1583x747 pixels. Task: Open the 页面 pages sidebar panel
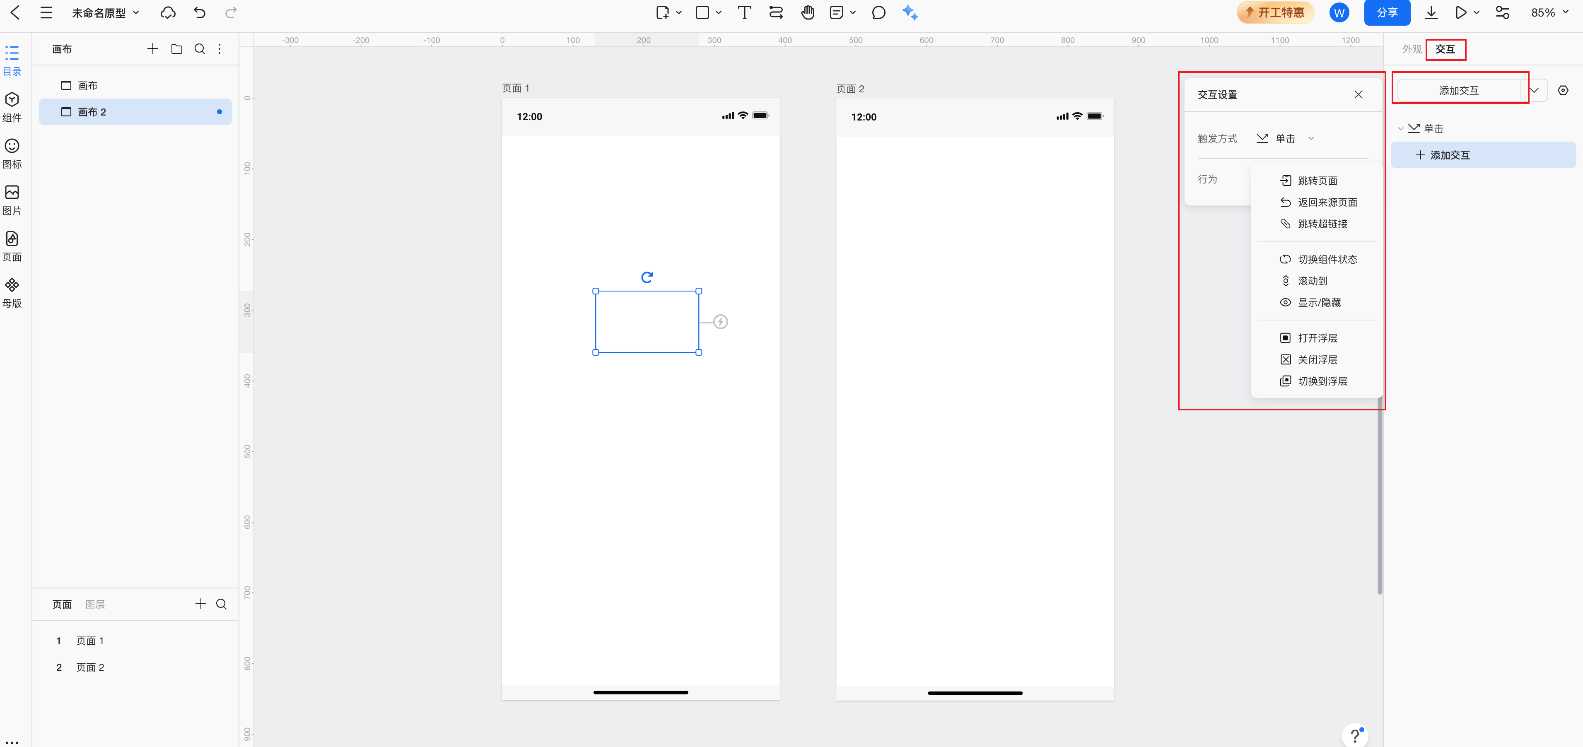[12, 246]
